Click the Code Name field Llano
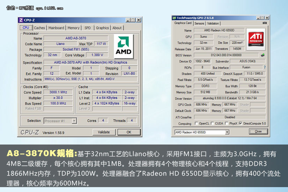Screen dimensions: 288x192 (60, 44)
